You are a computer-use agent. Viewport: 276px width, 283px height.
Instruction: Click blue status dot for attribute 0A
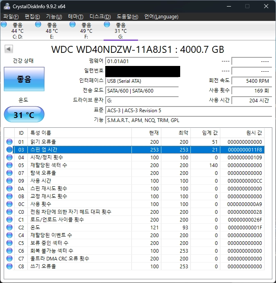[9, 188]
